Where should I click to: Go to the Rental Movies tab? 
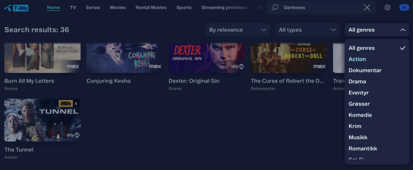[x=151, y=8]
